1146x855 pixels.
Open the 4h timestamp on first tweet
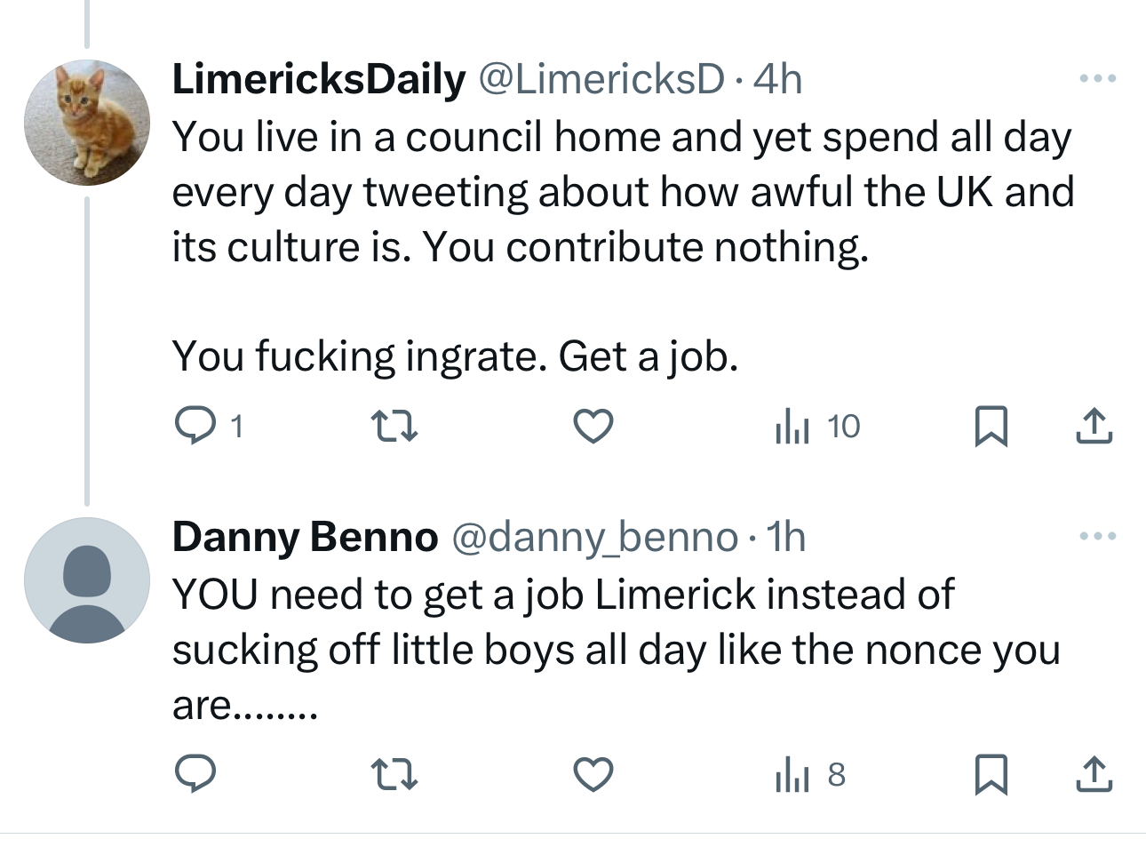(777, 79)
